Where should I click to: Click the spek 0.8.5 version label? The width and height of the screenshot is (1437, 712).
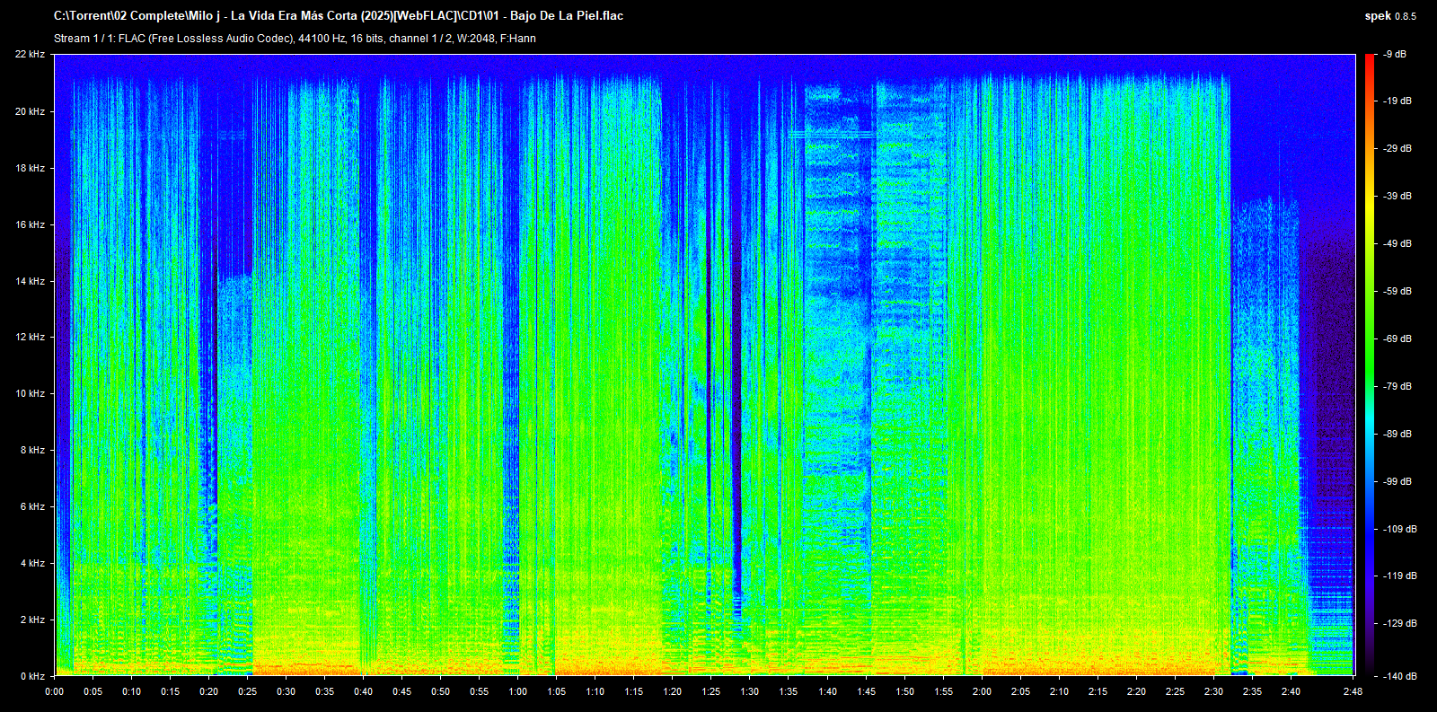tap(1389, 16)
